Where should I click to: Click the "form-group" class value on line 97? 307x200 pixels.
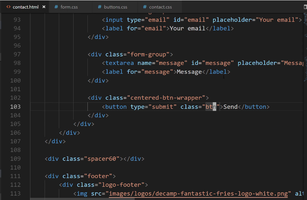click(x=148, y=54)
